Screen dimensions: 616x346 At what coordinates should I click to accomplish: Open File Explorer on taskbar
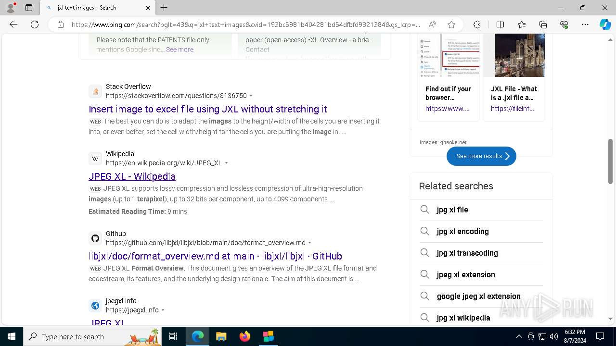click(x=221, y=336)
